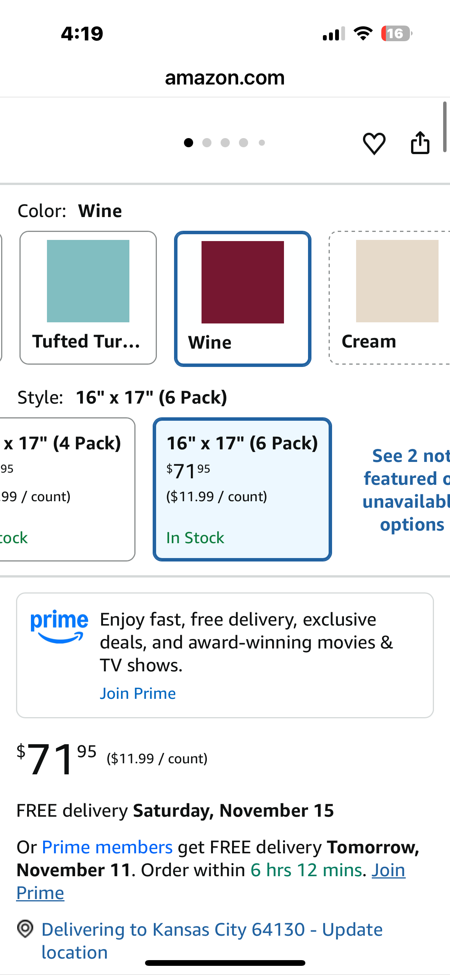Click the Wine label below the swatch

210,342
